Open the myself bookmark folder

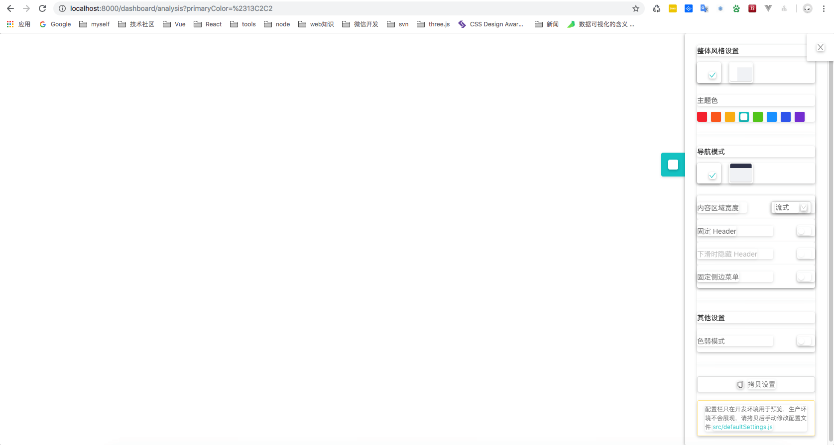[x=95, y=24]
